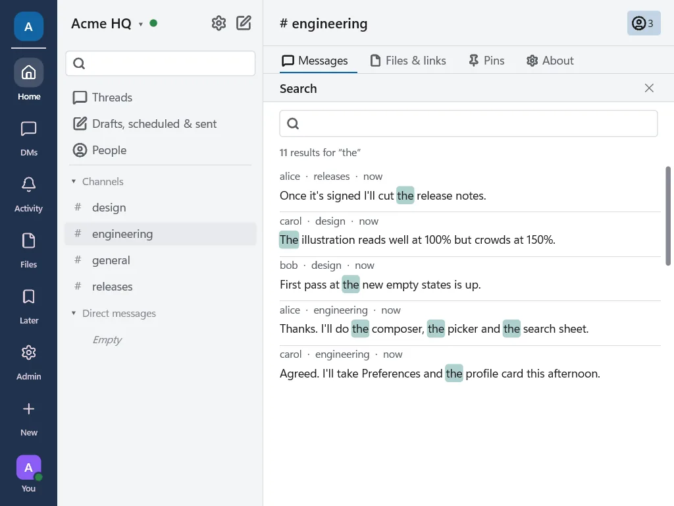Click "carol · design · now" result header
Screen dimensions: 674x506
[329, 221]
